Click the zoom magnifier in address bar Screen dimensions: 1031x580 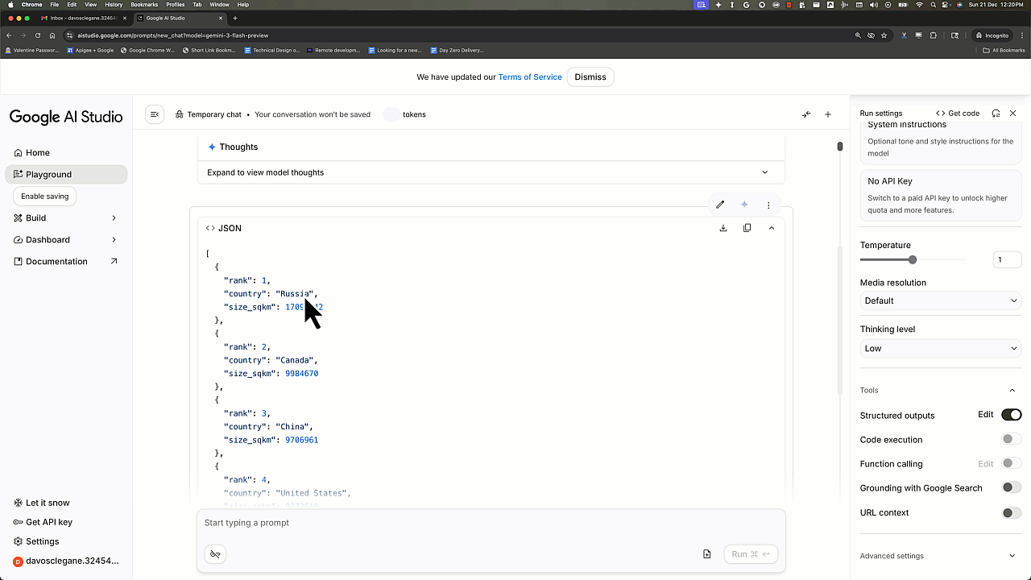point(858,35)
